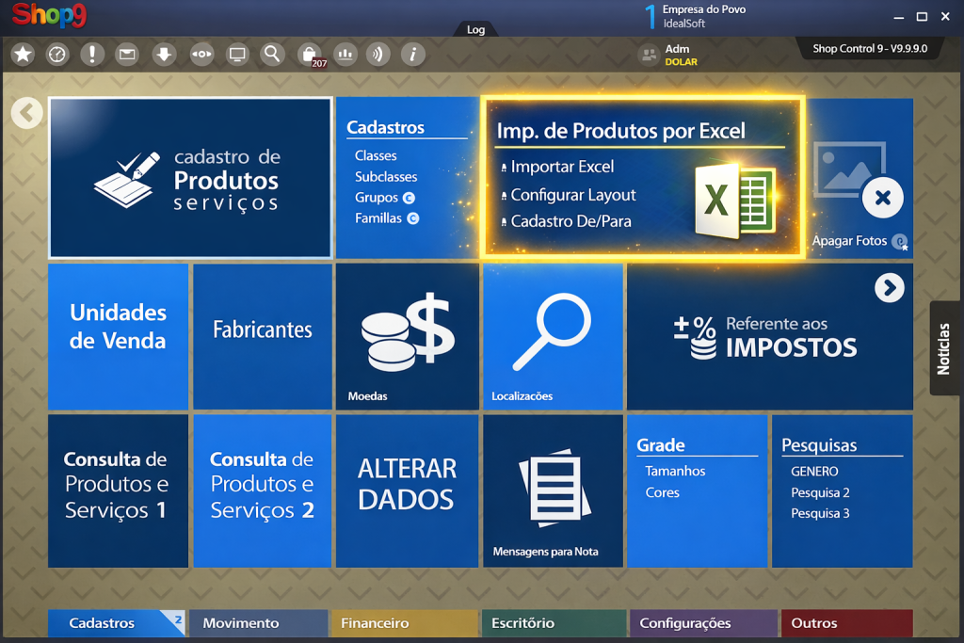Click the Importar Excel link
Image resolution: width=964 pixels, height=643 pixels.
tap(562, 167)
